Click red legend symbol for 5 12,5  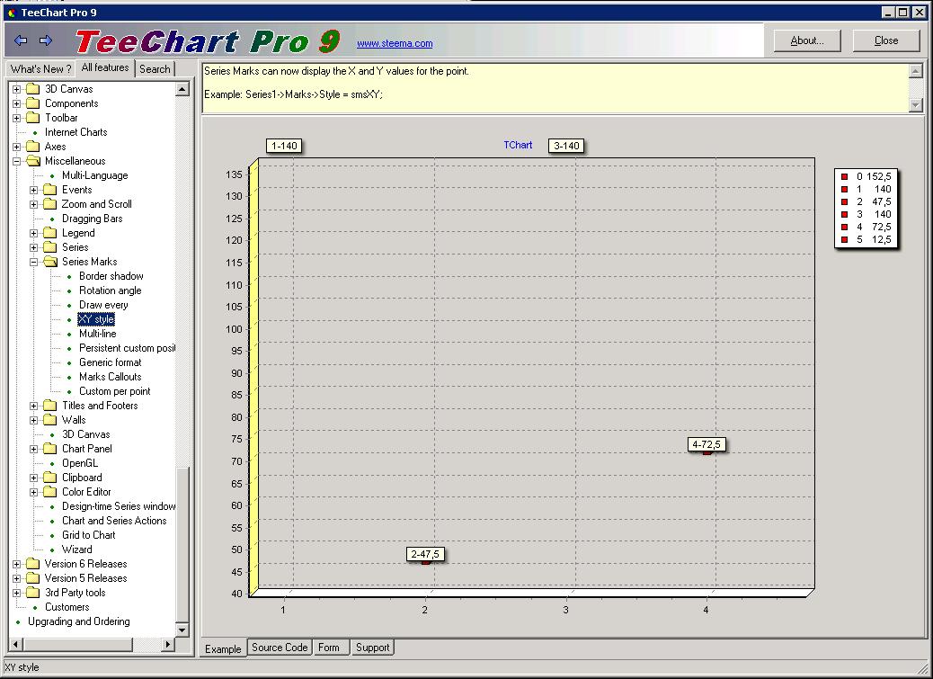tap(844, 240)
